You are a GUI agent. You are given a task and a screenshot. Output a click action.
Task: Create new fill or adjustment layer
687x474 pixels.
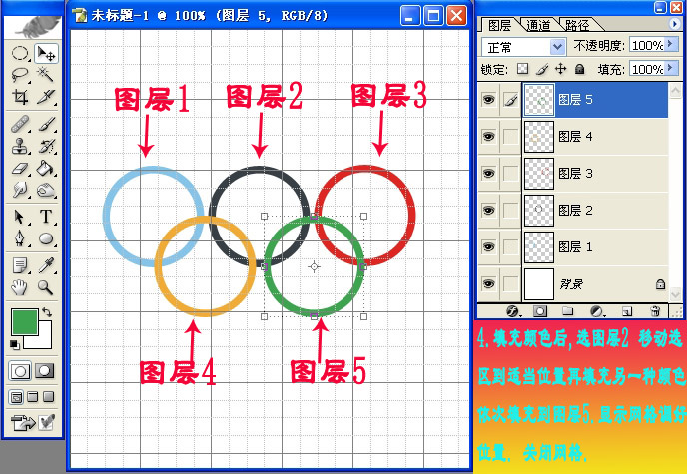(x=597, y=311)
